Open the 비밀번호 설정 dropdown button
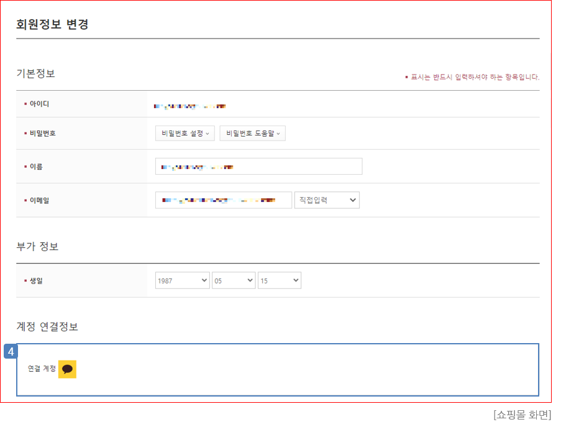The width and height of the screenshot is (561, 427). click(185, 134)
